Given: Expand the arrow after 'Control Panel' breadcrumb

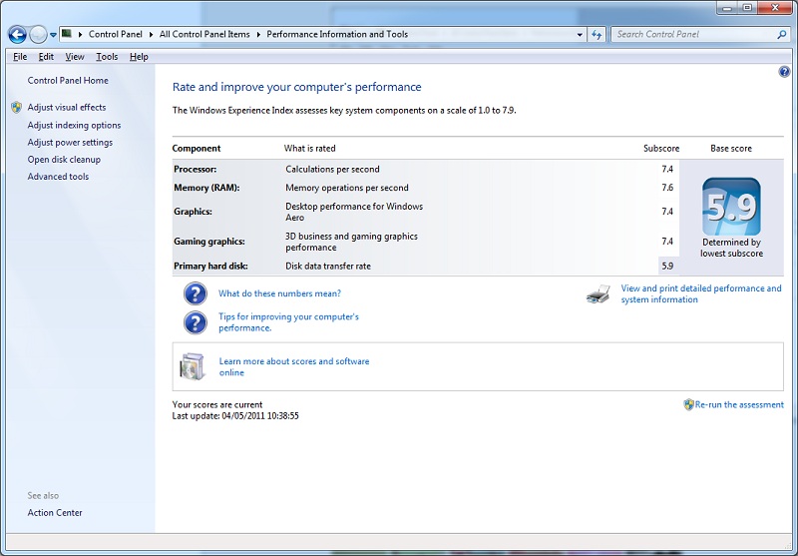Looking at the screenshot, I should click(x=152, y=34).
